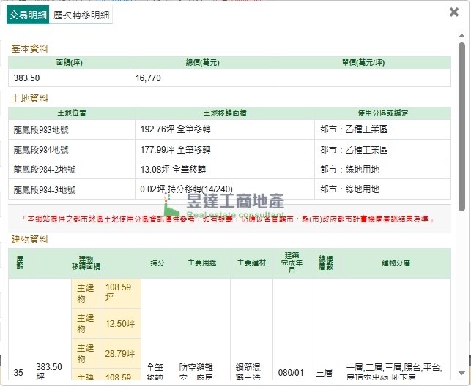Click the 12.50坪 building area cell
This screenshot has height=389, width=471.
(120, 323)
